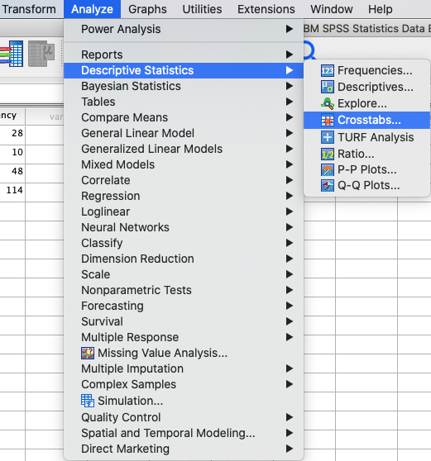Choose TURF Analysis text in submenu
The height and width of the screenshot is (461, 431).
(376, 137)
